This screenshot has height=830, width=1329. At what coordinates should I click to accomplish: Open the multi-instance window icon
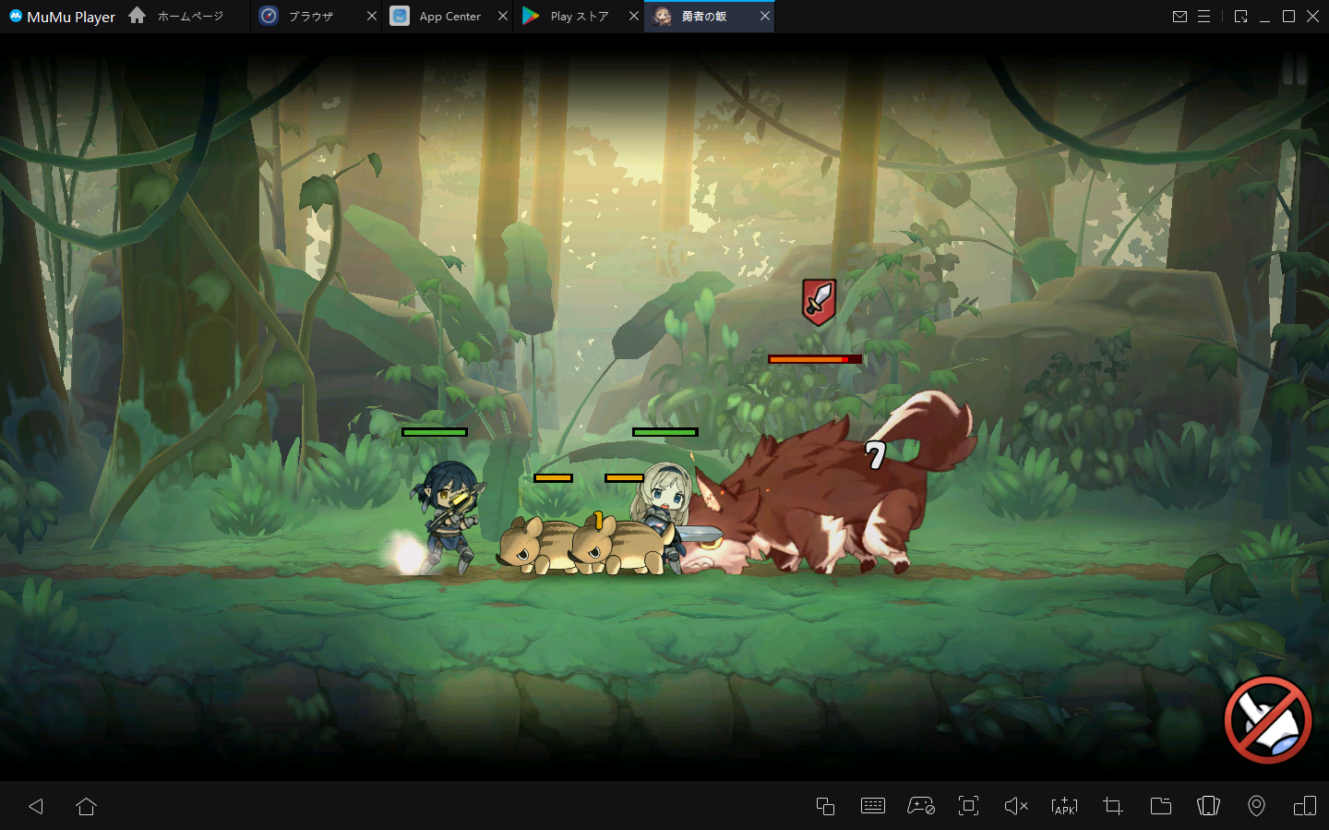[x=825, y=806]
